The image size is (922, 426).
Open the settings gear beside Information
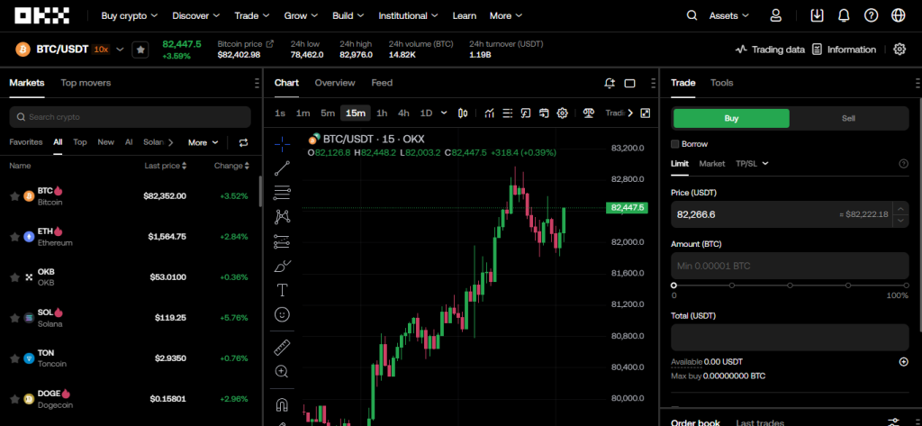coord(899,50)
